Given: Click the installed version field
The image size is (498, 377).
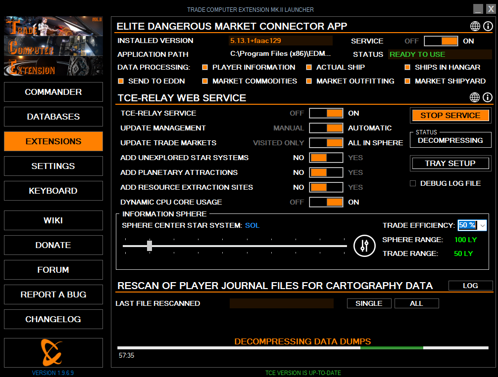Looking at the screenshot, I should pos(281,41).
